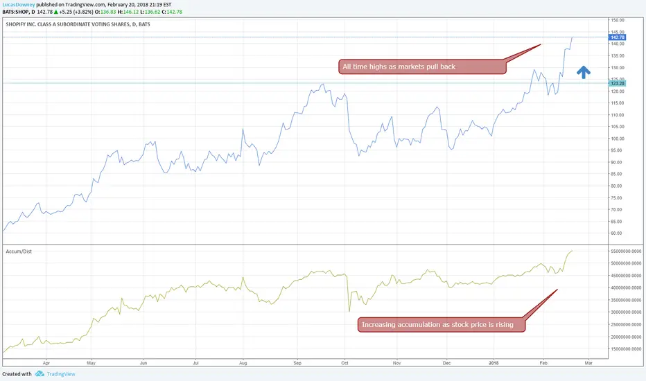The image size is (646, 381).
Task: Click the H:146.12 high value
Action: 128,12
